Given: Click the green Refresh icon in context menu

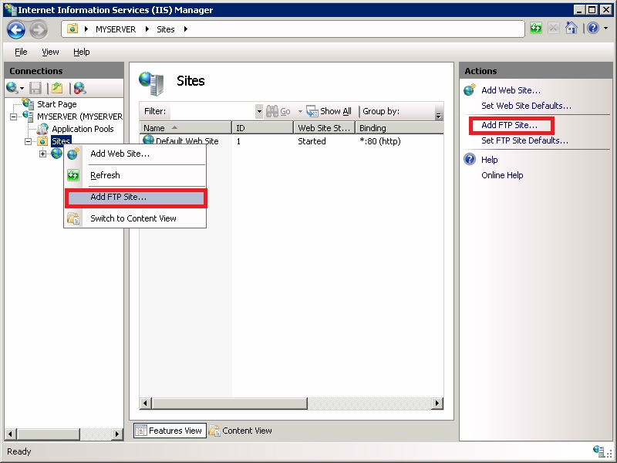Looking at the screenshot, I should (73, 175).
